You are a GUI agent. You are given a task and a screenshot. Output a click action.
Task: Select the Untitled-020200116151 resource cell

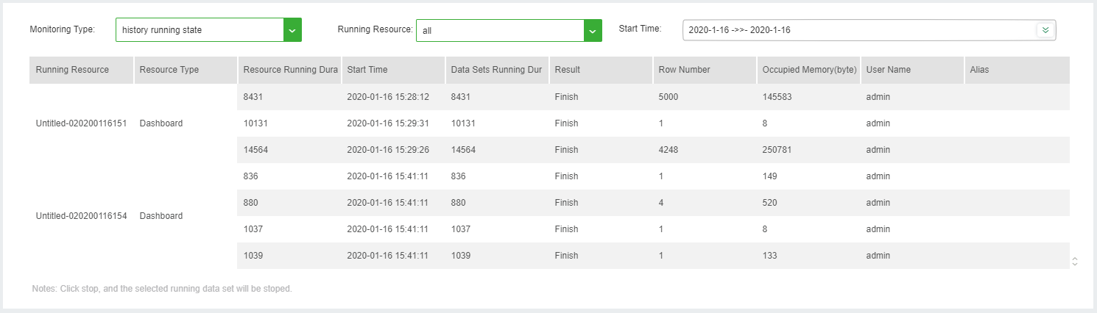[81, 123]
